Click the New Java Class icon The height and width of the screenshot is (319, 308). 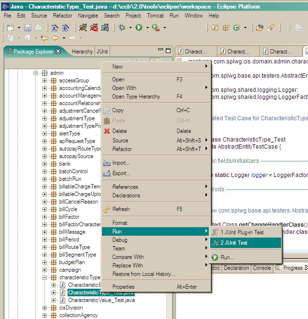(237, 27)
